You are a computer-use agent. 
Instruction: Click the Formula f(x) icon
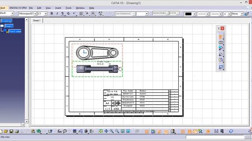pos(59,132)
